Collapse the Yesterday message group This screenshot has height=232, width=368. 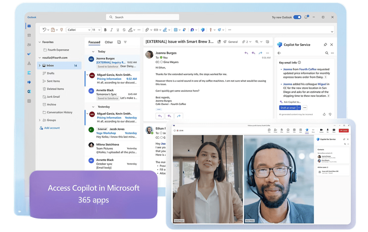[x=93, y=107]
